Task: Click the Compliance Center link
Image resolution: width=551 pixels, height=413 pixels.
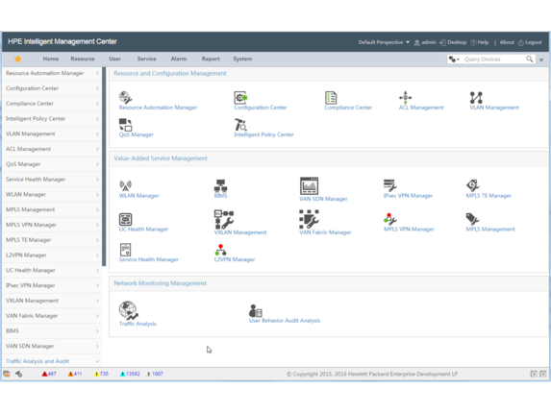Action: click(348, 108)
